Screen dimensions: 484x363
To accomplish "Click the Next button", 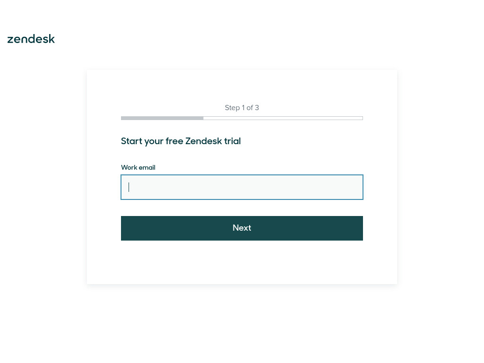I will click(242, 228).
